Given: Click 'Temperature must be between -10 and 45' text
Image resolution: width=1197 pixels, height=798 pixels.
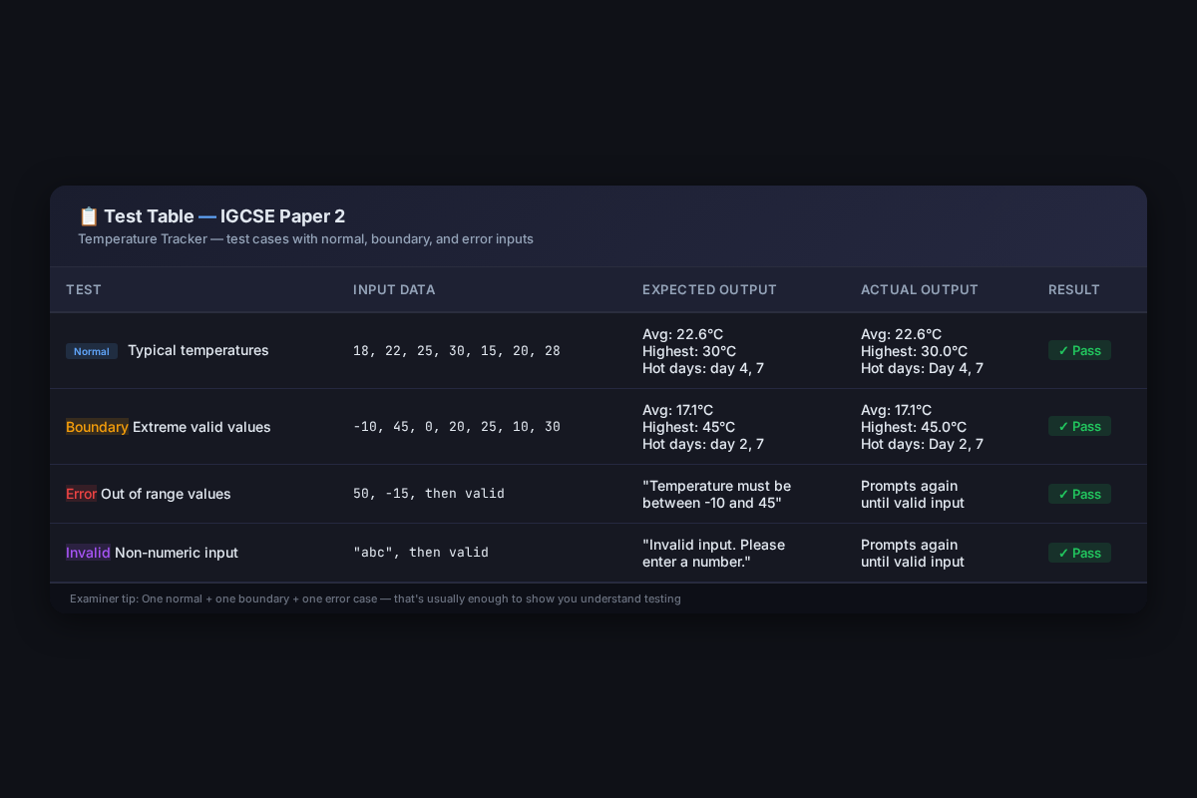Looking at the screenshot, I should (716, 495).
